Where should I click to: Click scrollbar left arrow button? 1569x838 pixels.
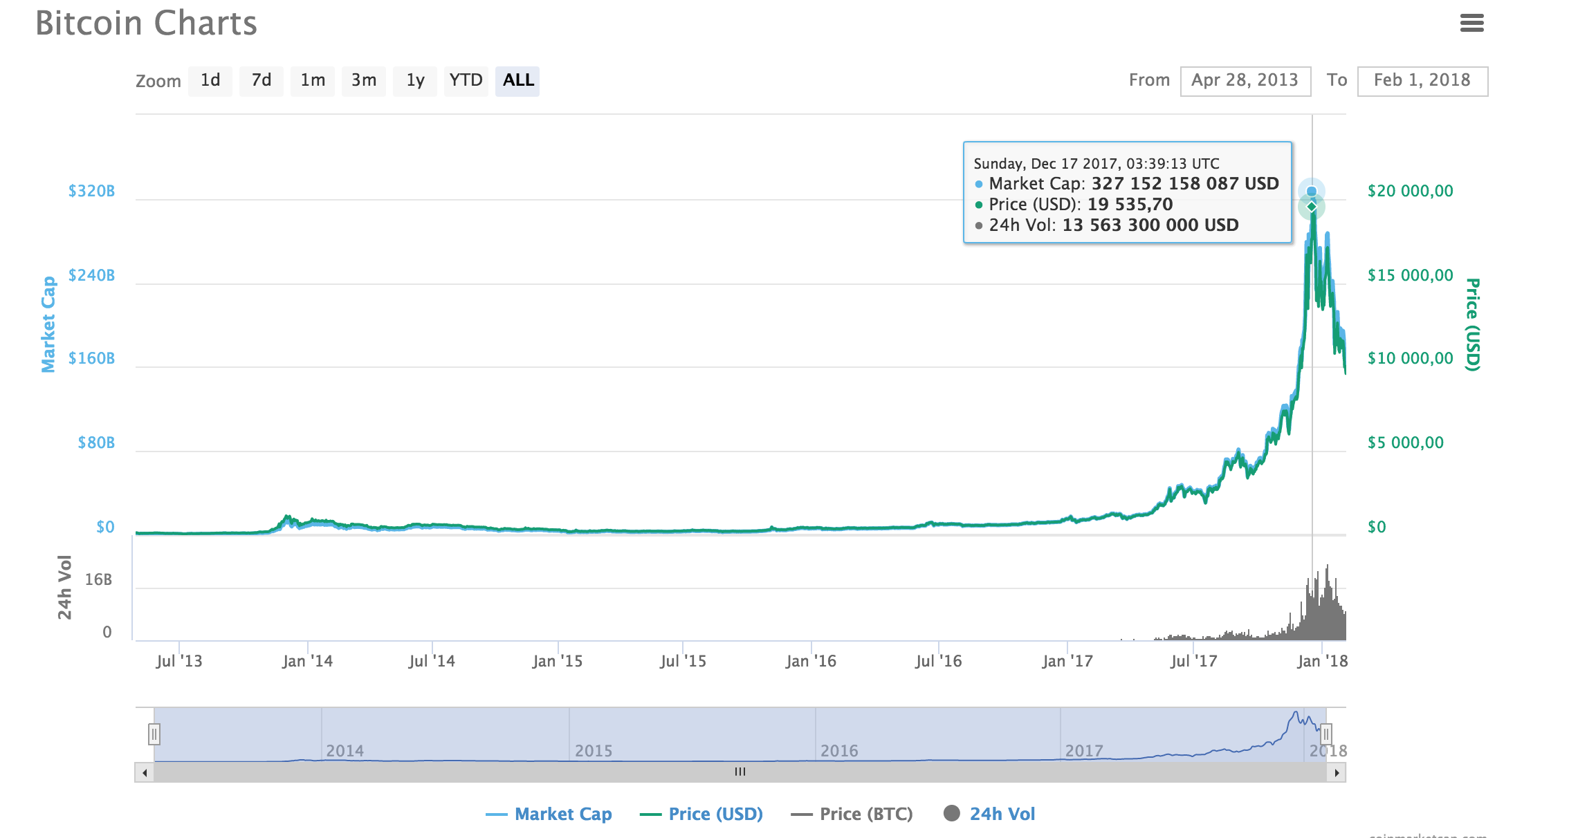click(x=145, y=772)
